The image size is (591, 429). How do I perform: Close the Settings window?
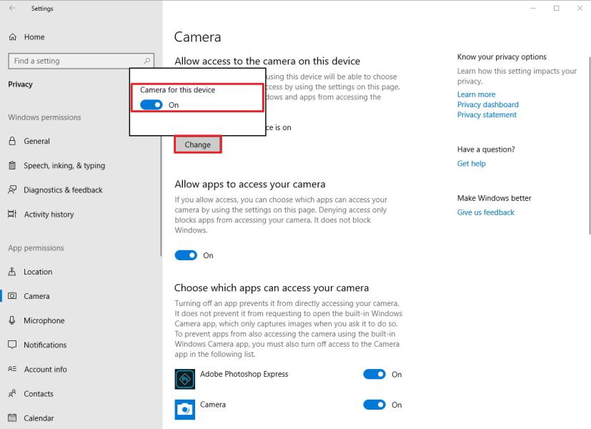[x=580, y=8]
